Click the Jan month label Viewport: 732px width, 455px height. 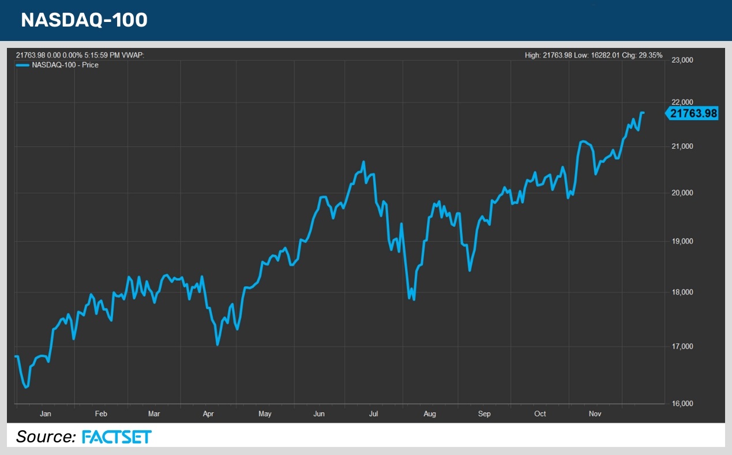(x=45, y=413)
